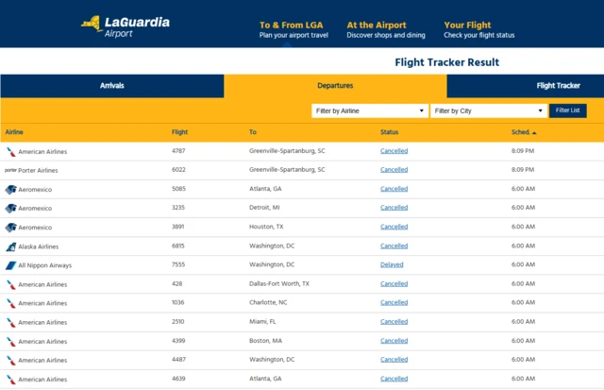Click American Airlines logo for flight 4787
This screenshot has height=390, width=604.
(x=11, y=152)
